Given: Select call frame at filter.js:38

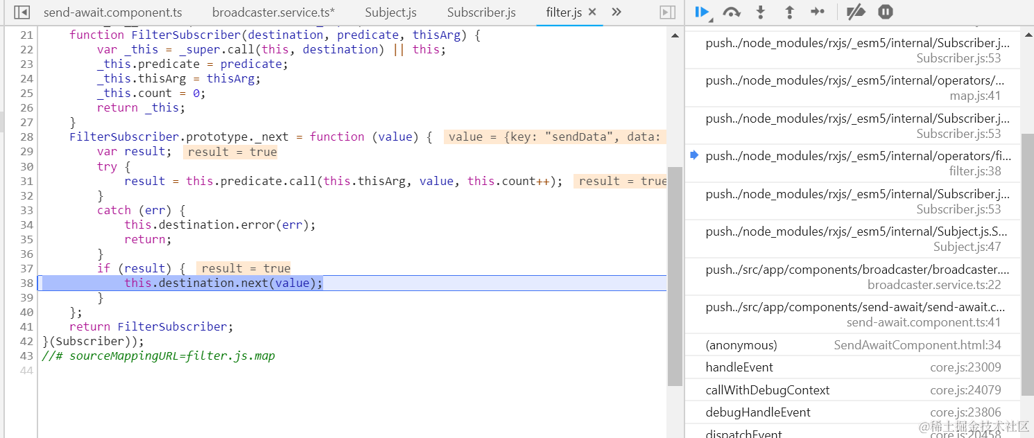Looking at the screenshot, I should [x=852, y=164].
